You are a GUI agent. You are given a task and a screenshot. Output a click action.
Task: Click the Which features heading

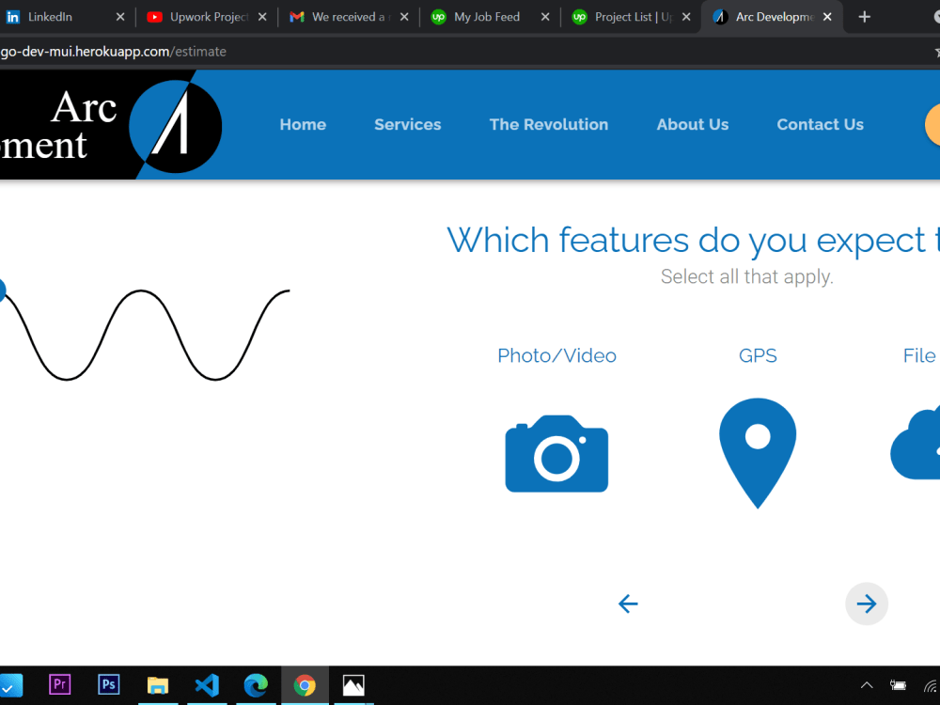693,240
